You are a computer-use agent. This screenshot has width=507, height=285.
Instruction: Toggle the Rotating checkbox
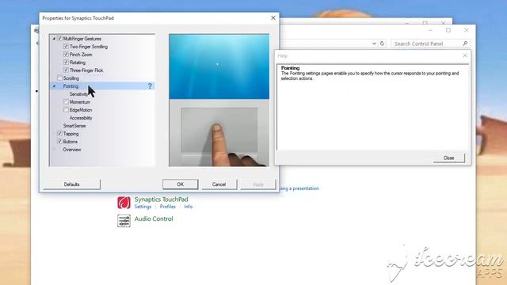click(66, 62)
